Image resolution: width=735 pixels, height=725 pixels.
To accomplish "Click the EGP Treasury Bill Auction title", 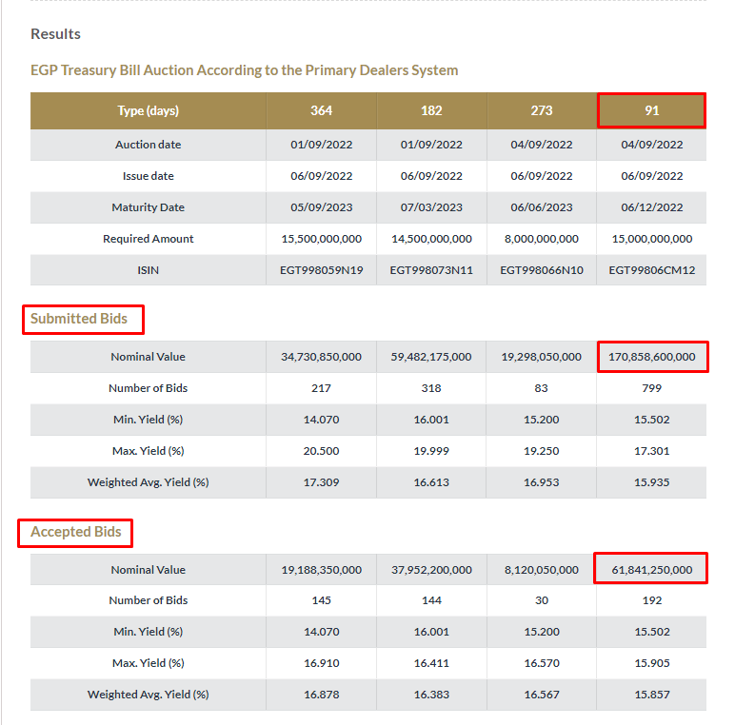I will [x=244, y=70].
